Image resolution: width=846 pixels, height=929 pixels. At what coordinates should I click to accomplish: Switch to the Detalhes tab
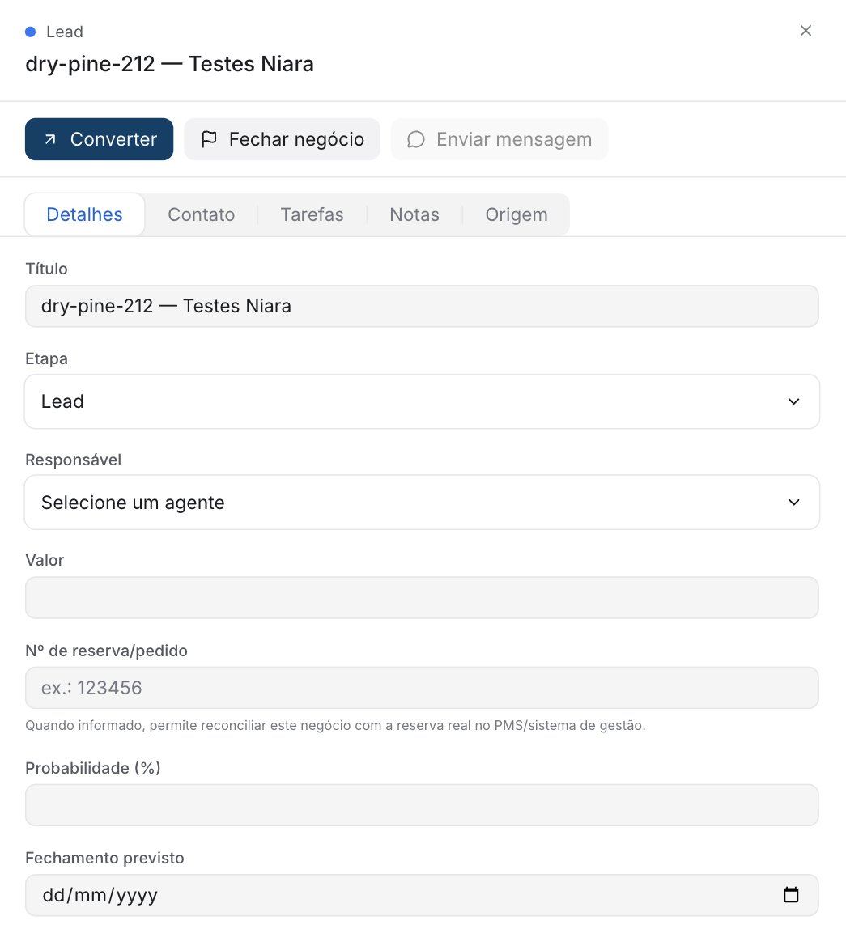(85, 214)
